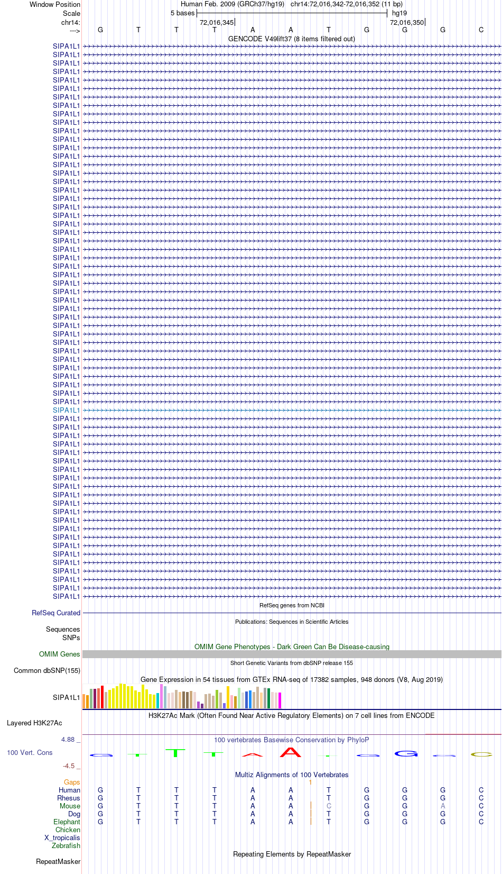502x874 pixels.
Task: Open the 'OMIM Genes' track label
Action: tap(59, 654)
